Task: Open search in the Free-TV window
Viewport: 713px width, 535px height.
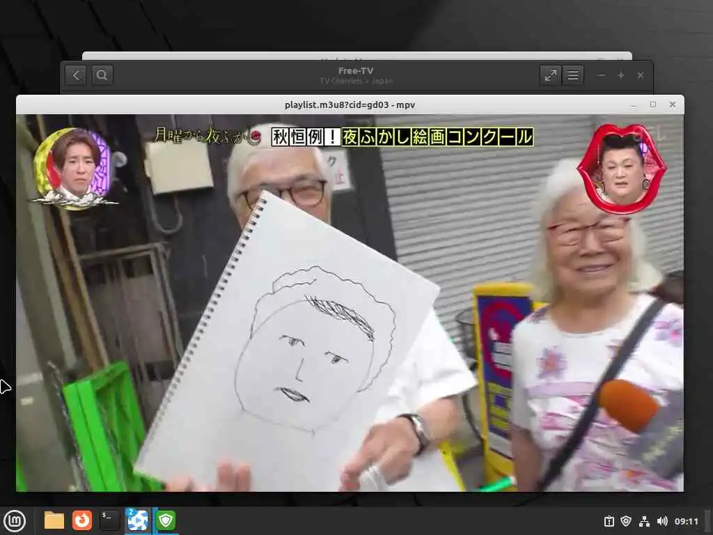Action: point(102,75)
